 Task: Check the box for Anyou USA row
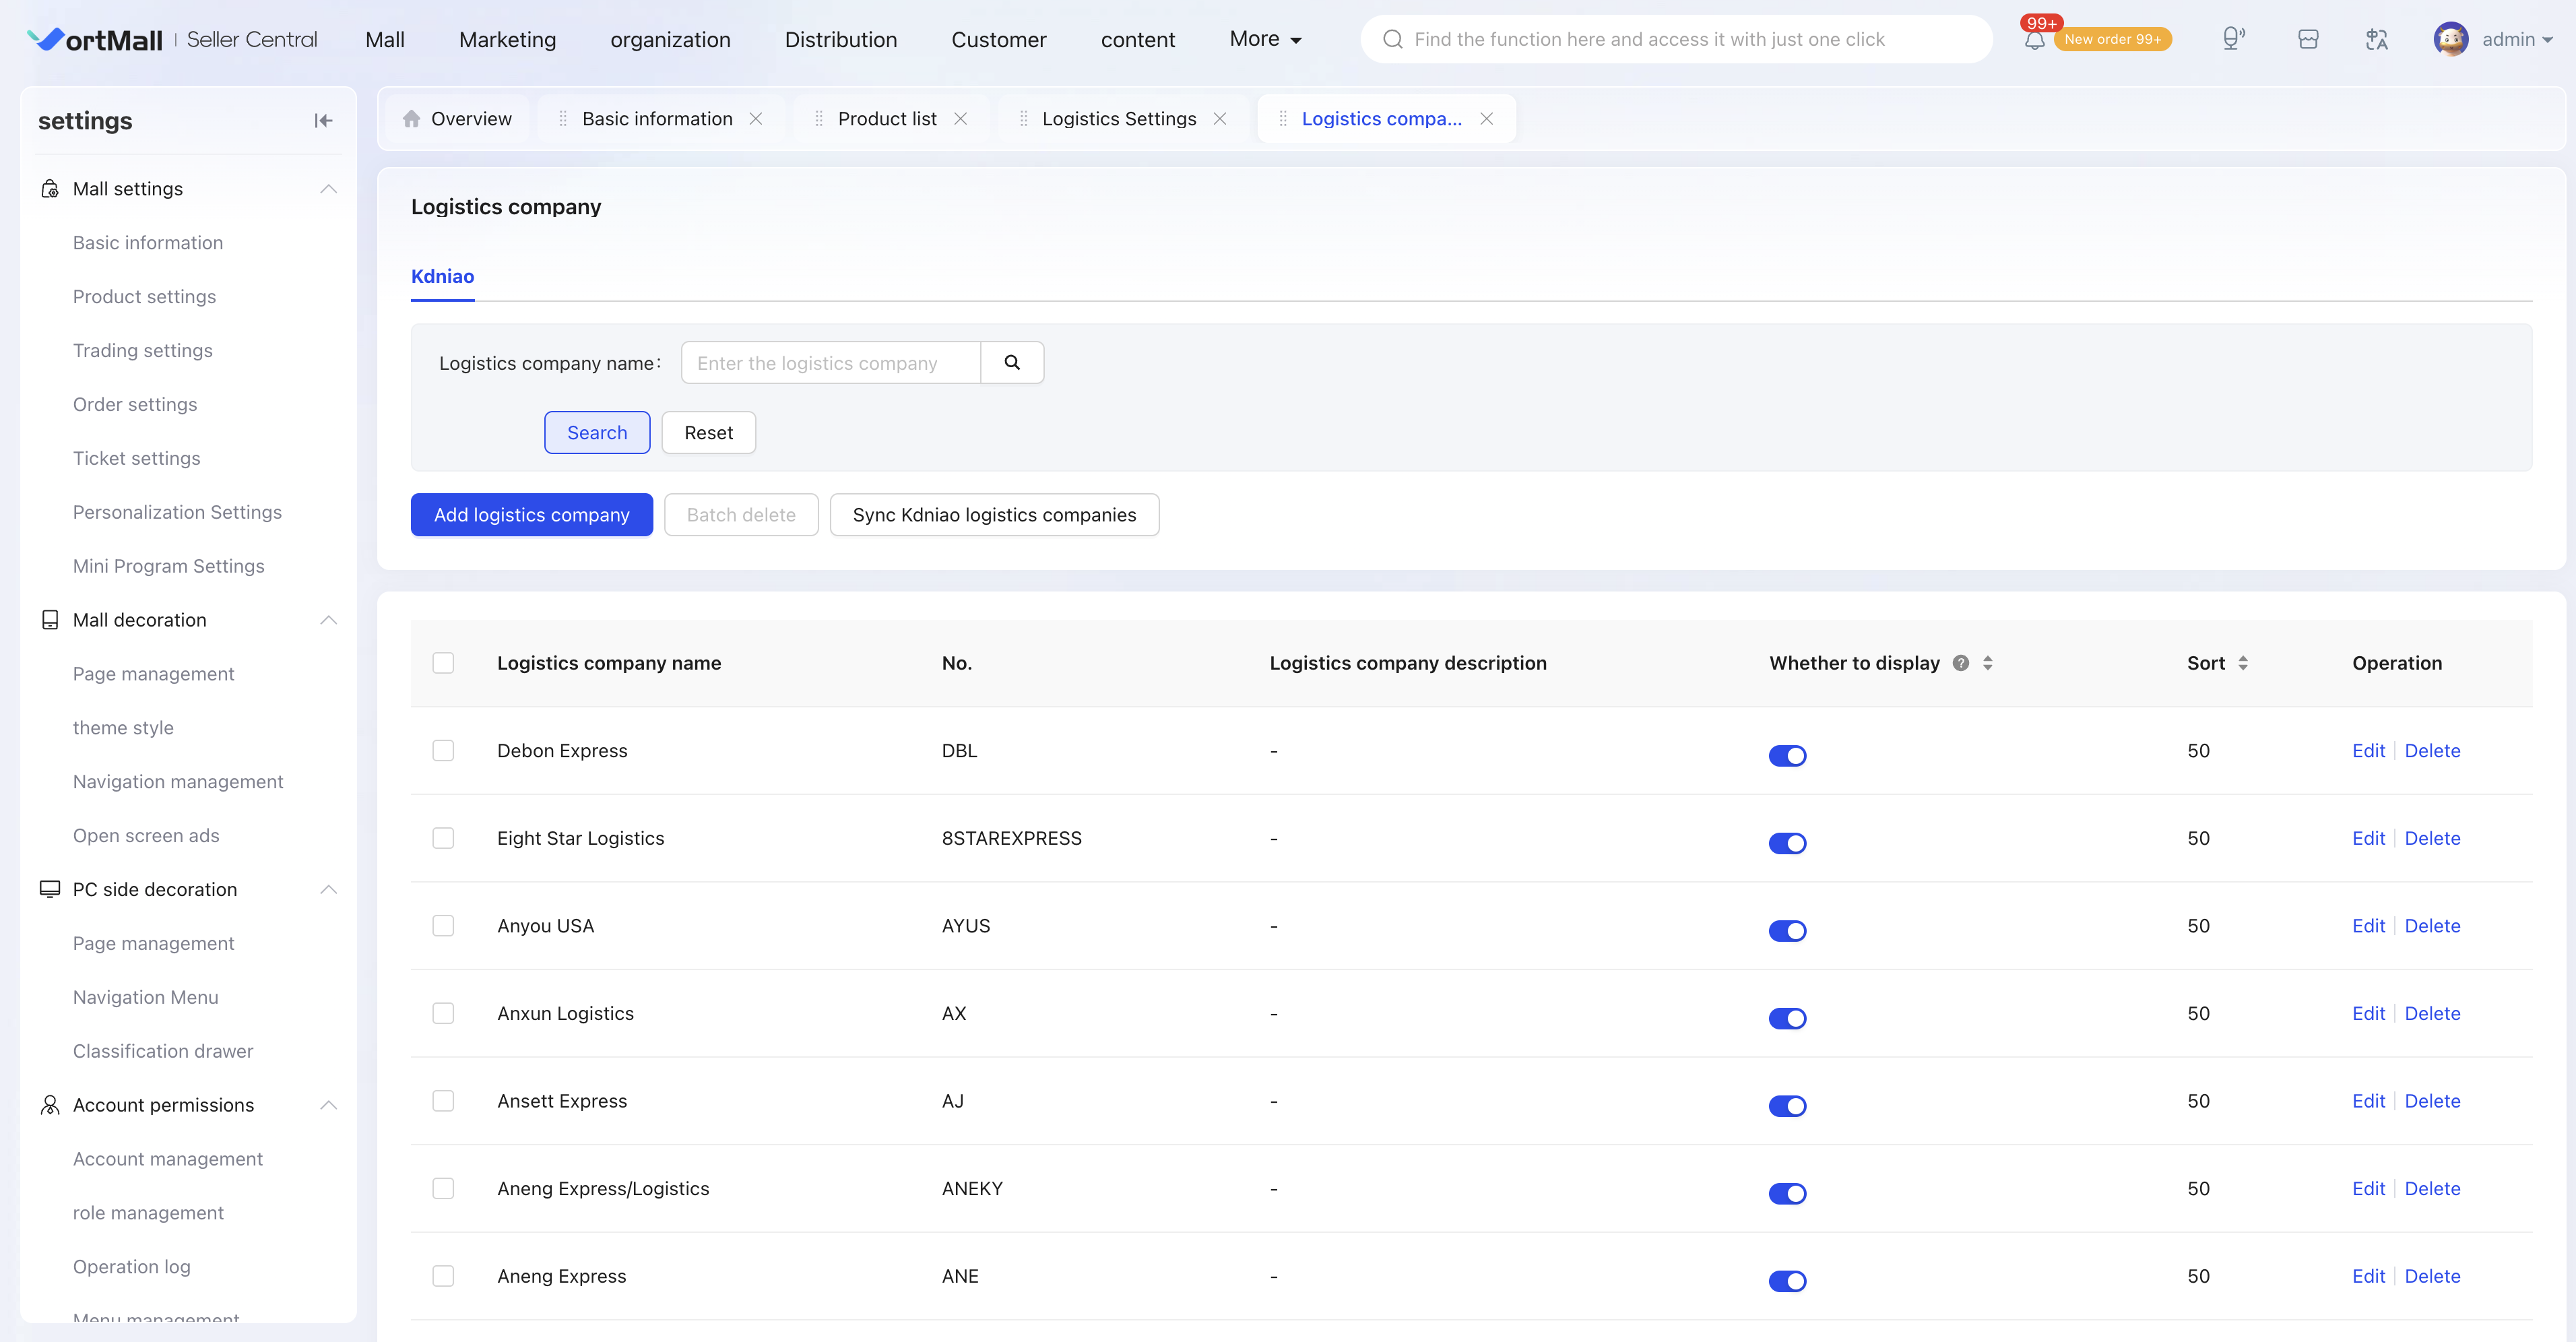[x=443, y=926]
